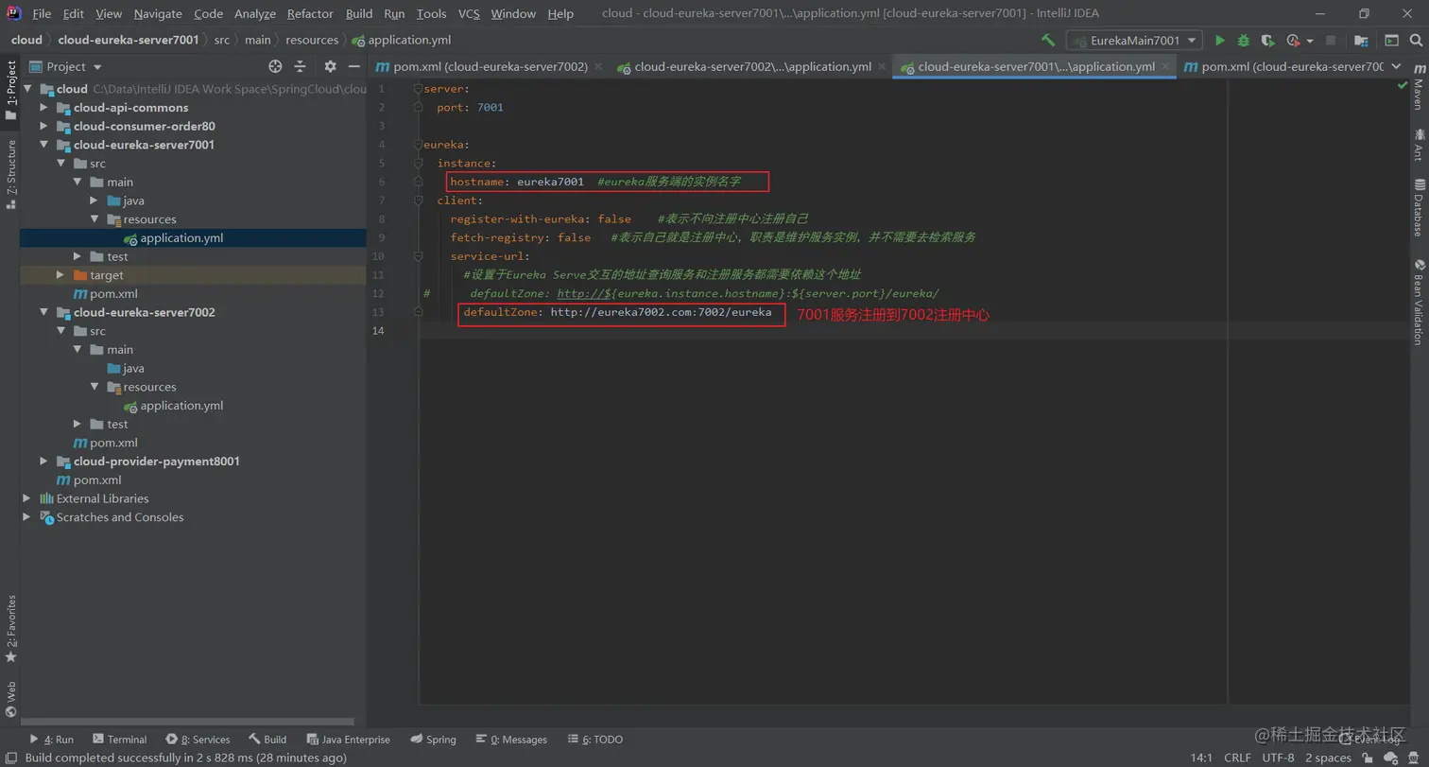
Task: Open the Navigate menu
Action: click(158, 14)
